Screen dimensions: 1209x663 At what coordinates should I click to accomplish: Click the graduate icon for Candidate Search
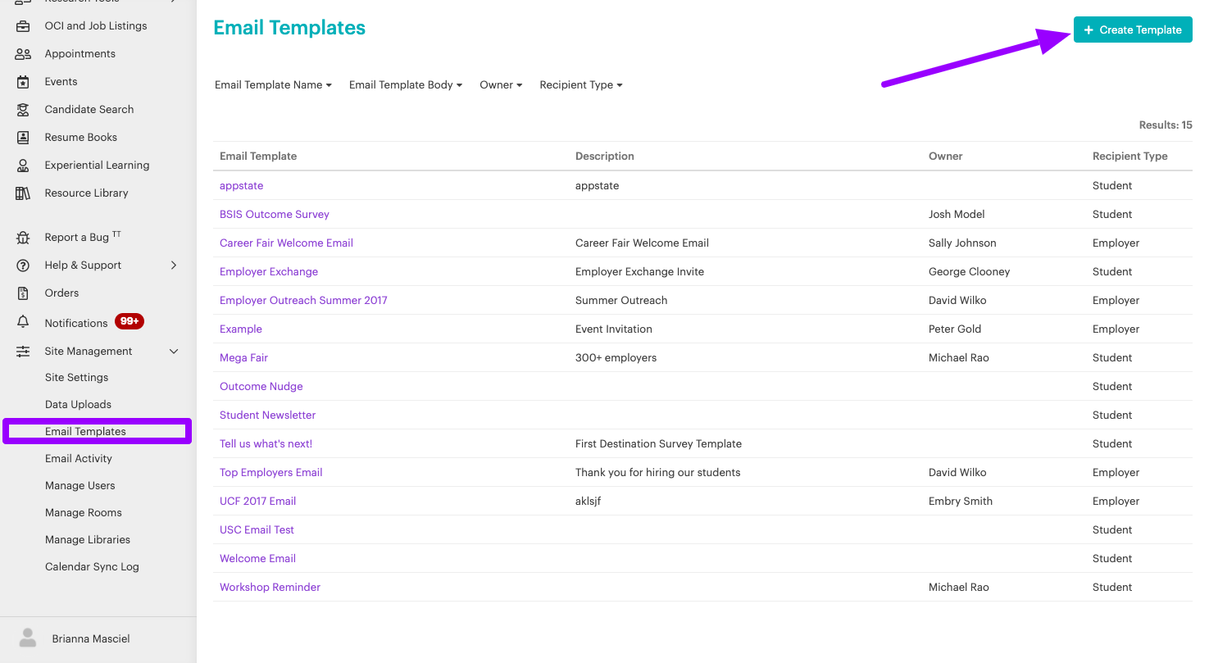click(23, 110)
